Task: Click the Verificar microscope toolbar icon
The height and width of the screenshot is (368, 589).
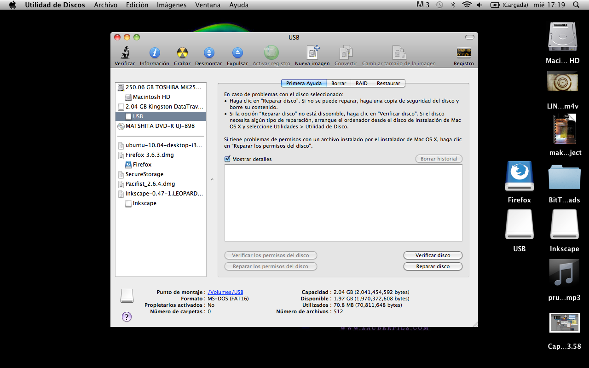Action: point(125,53)
